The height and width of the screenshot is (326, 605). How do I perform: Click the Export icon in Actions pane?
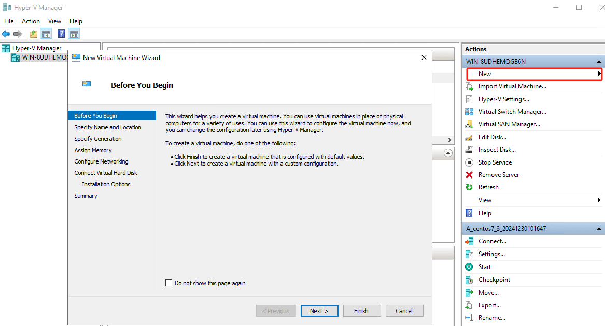coord(469,305)
